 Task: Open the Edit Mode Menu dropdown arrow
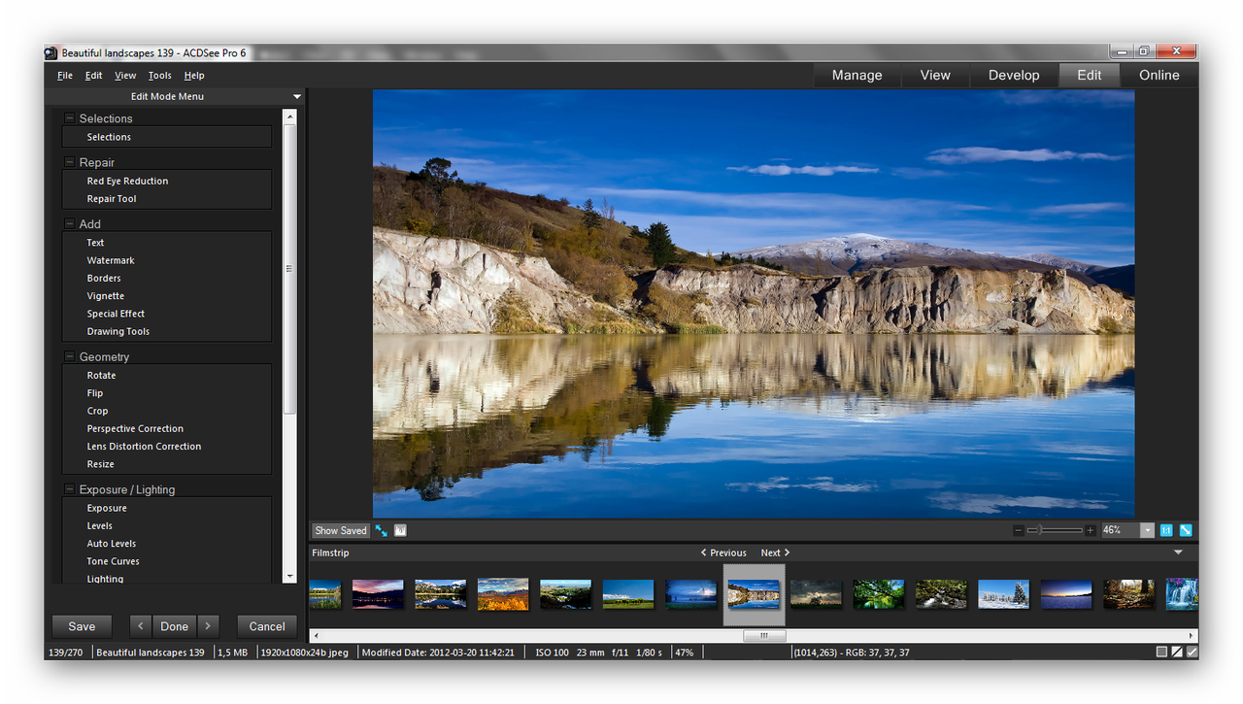(297, 96)
